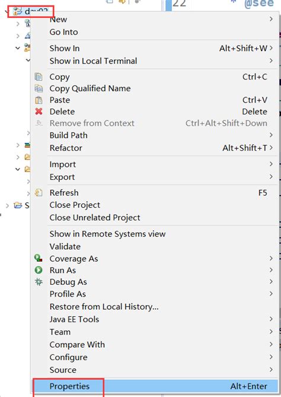Screen dimensions: 281x397
Task: Expand the Build Path submenu arrow
Action: 271,135
